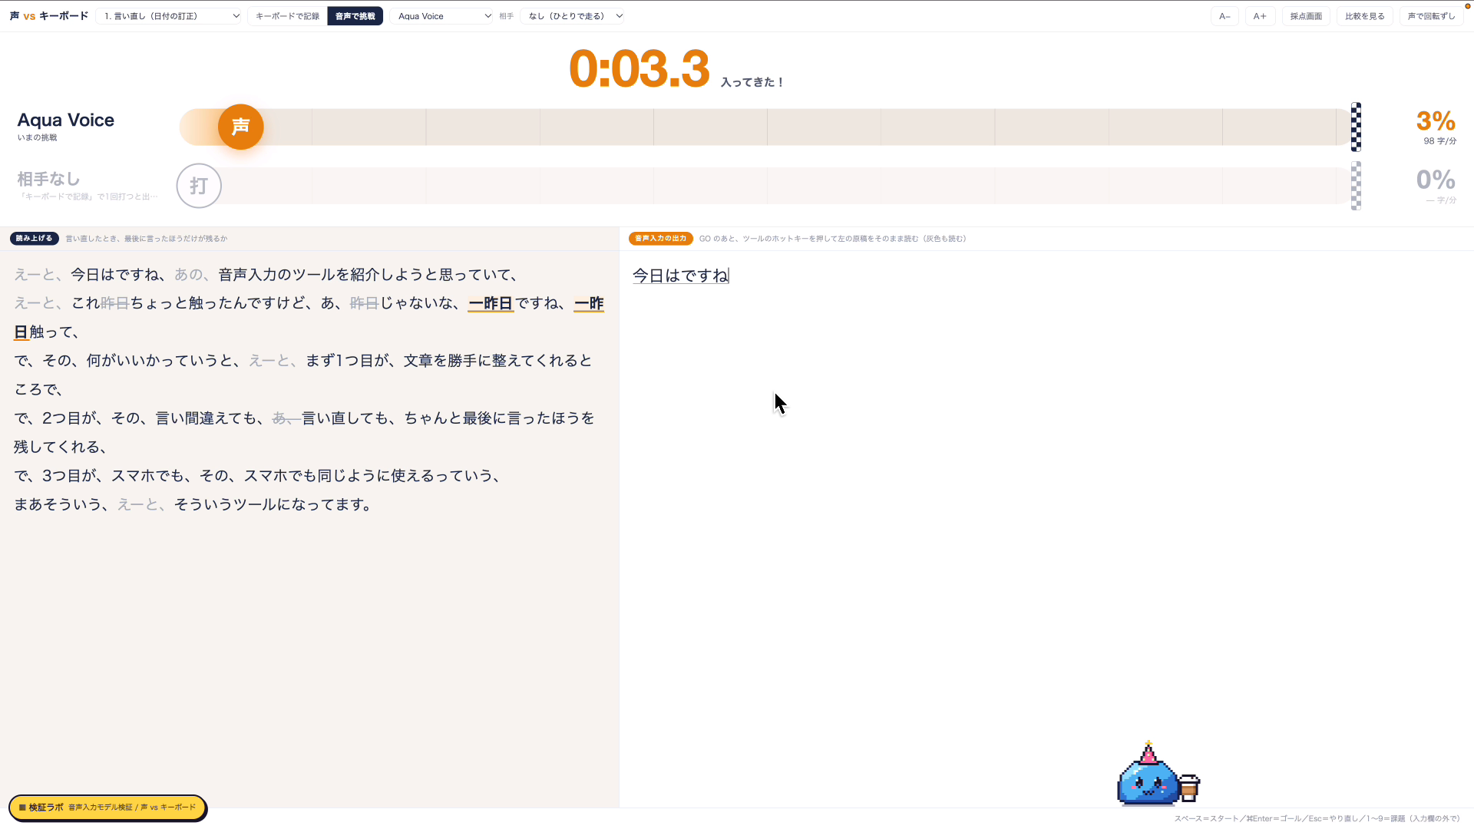Click the 声で回転ずし button
The height and width of the screenshot is (829, 1474).
click(x=1431, y=16)
